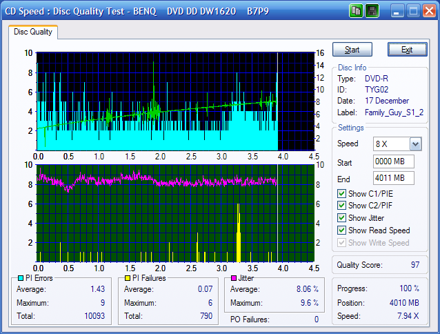Uncheck Show C2/PIF option

click(343, 206)
